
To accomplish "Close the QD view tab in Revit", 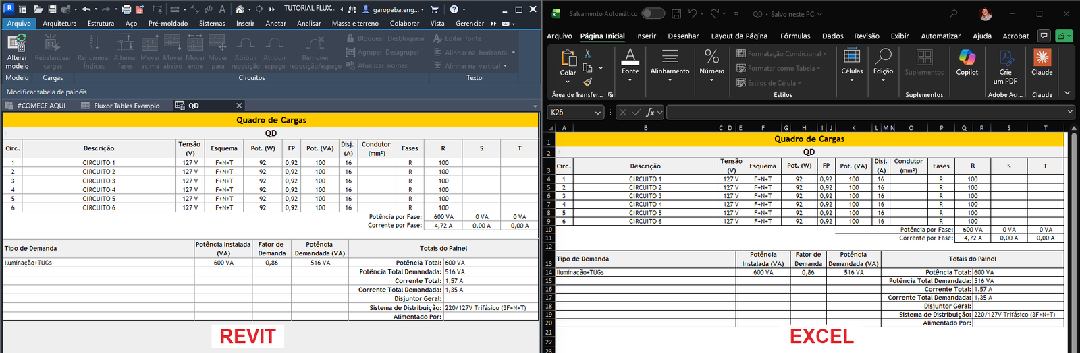I will point(239,106).
